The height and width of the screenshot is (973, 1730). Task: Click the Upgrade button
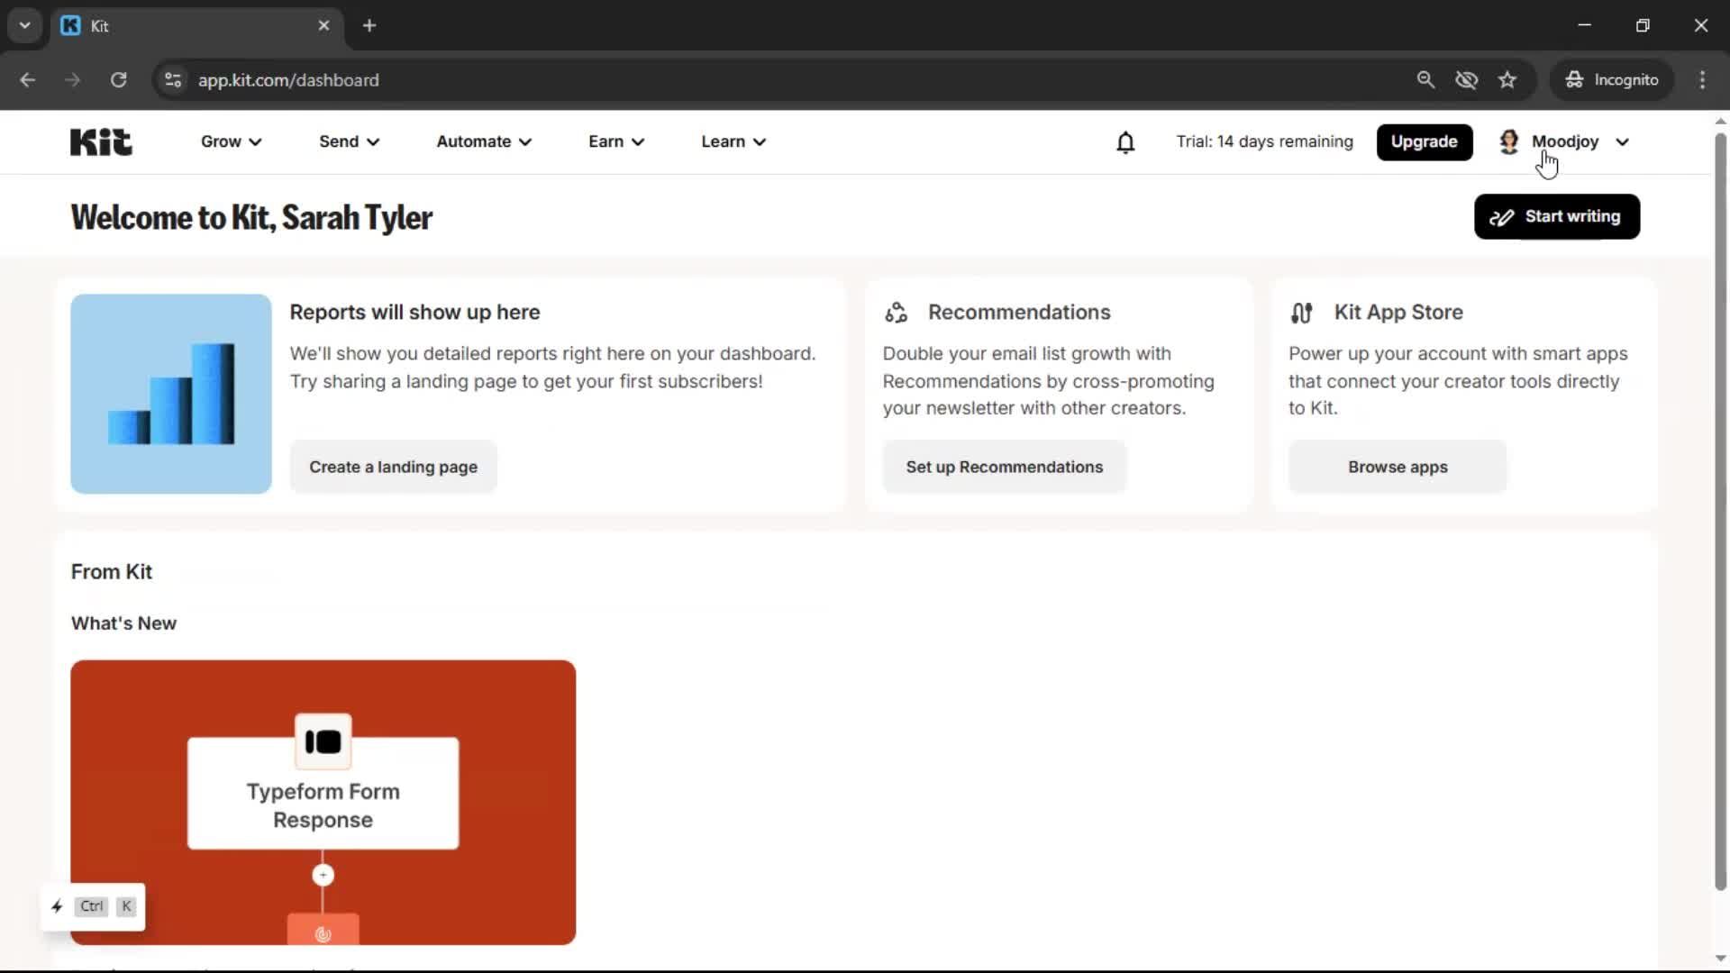[1424, 141]
